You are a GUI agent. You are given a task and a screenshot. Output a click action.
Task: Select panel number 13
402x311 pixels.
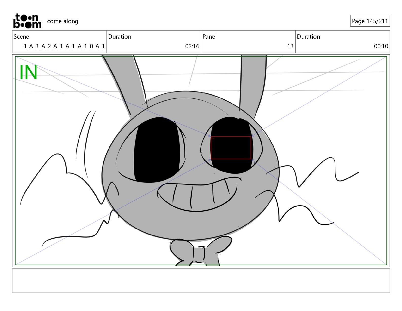290,46
